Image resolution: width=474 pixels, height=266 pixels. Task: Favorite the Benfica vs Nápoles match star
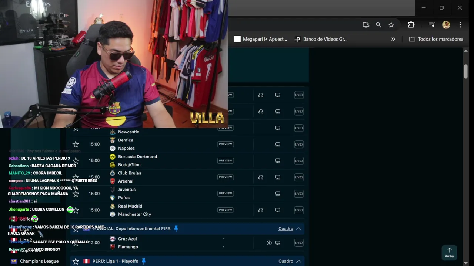[x=76, y=144]
